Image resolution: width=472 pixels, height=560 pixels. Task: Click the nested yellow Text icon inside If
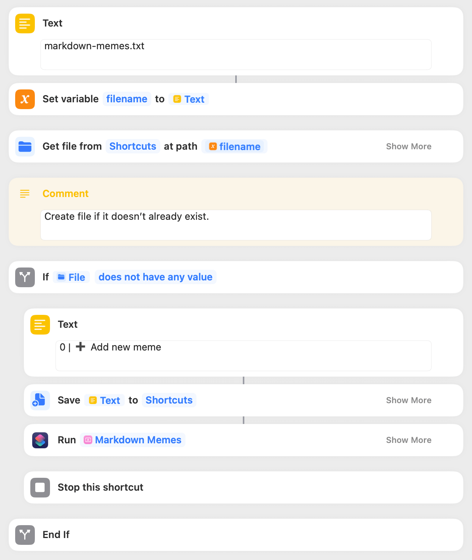40,325
